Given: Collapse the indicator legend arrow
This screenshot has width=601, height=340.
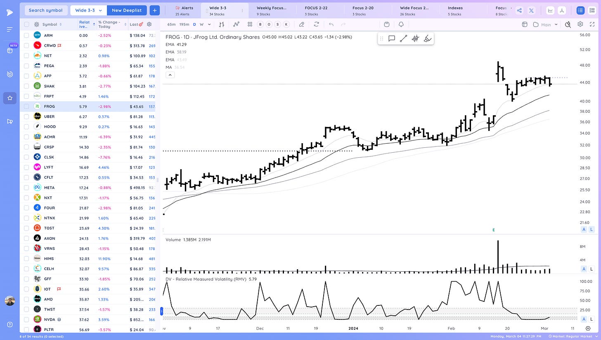Looking at the screenshot, I should click(x=170, y=75).
